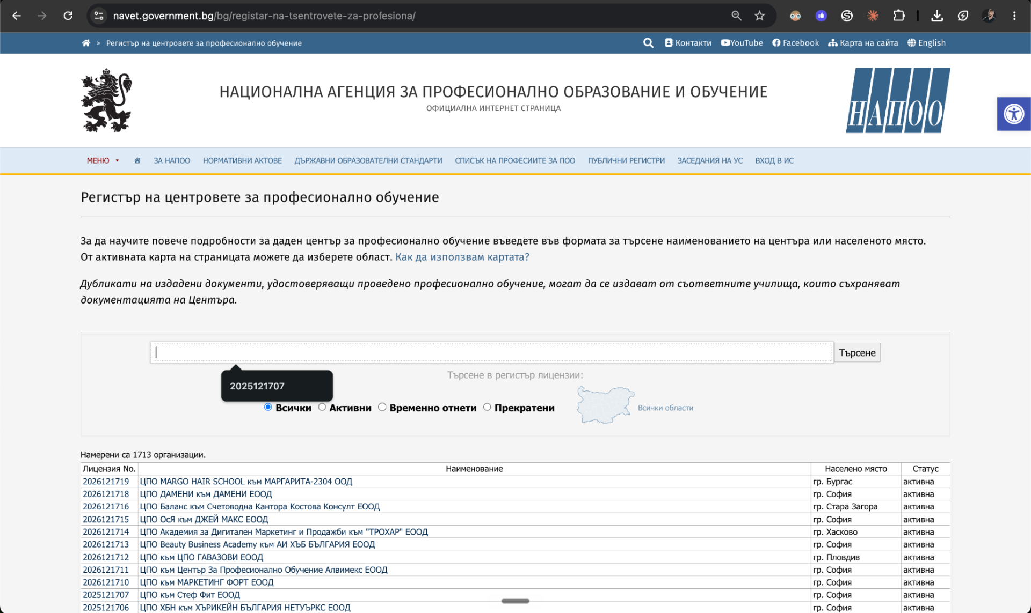This screenshot has height=613, width=1031.
Task: Open the site search magnifier icon
Action: coord(648,43)
